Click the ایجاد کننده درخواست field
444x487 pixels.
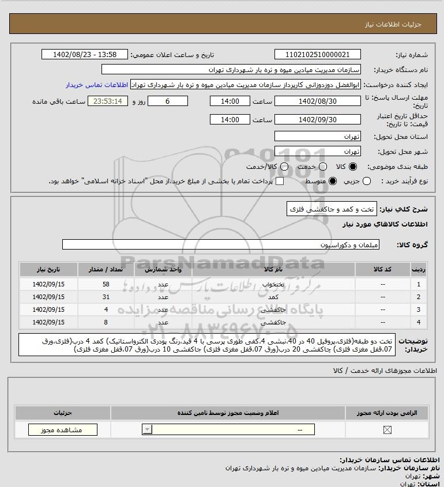[246, 85]
